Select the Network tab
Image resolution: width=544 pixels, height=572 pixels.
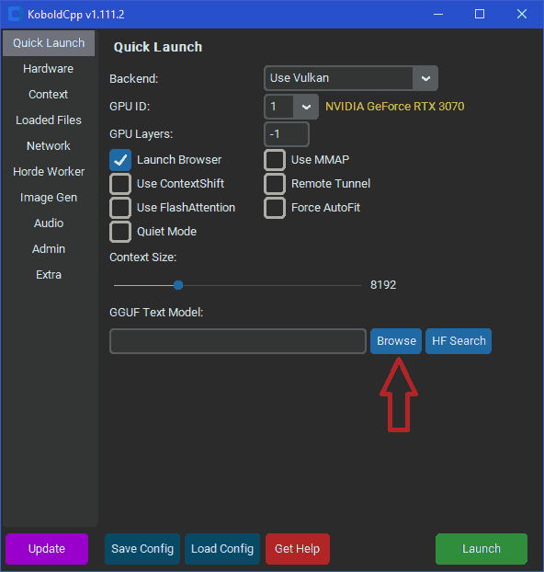[x=49, y=146]
